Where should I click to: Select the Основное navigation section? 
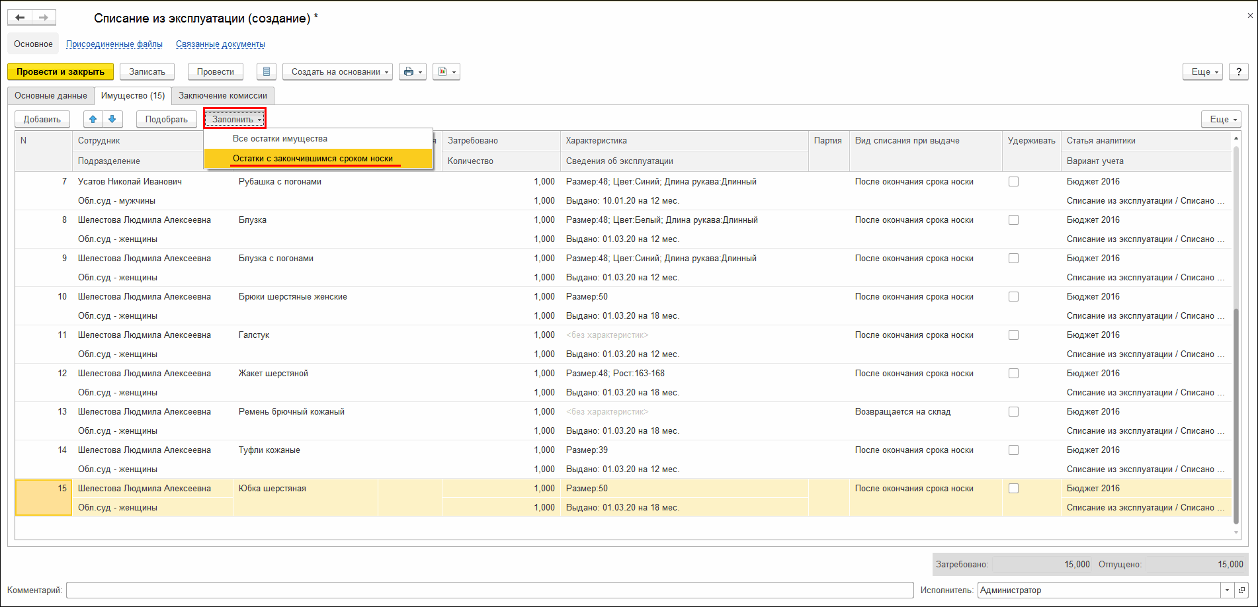(x=33, y=44)
